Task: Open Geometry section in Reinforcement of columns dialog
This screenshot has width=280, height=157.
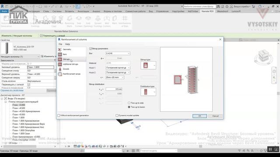Action: click(x=67, y=49)
